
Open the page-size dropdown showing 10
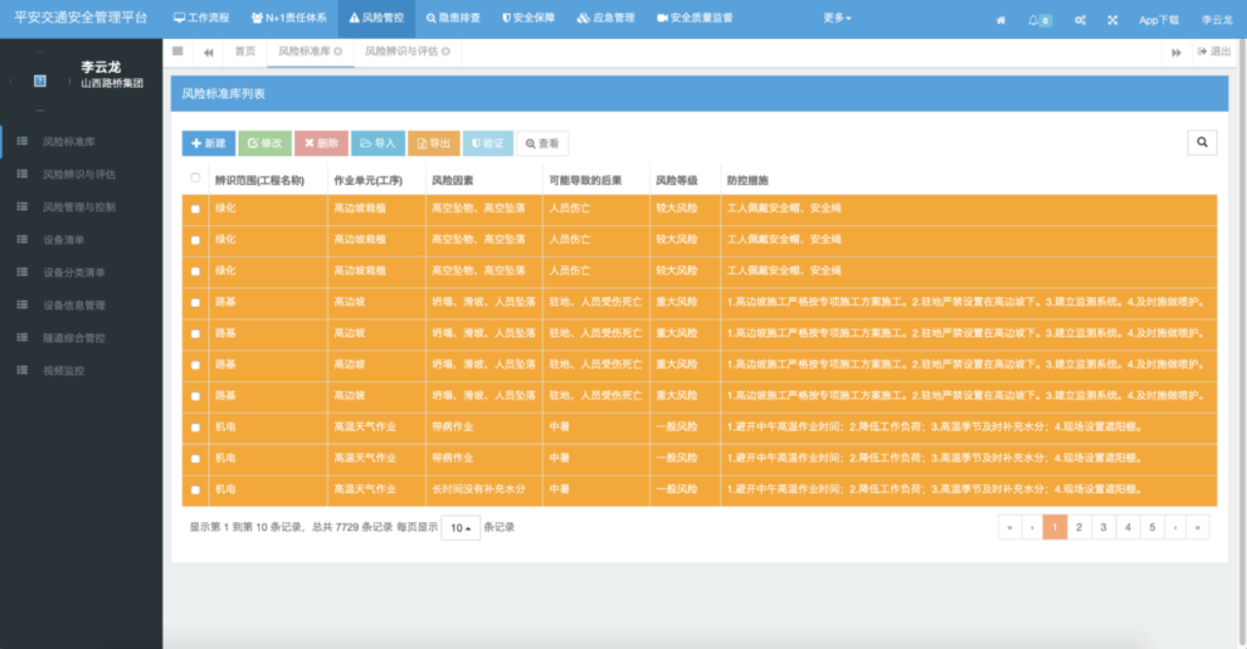click(461, 527)
